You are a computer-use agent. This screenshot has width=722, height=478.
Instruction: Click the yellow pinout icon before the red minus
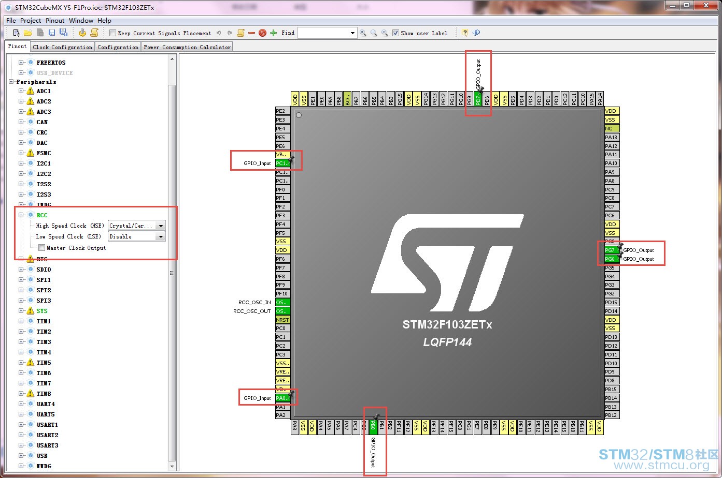click(240, 33)
